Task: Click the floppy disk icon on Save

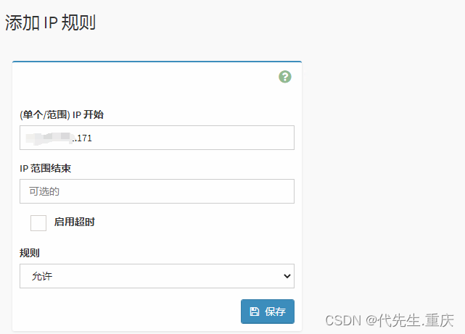Action: pyautogui.click(x=254, y=312)
